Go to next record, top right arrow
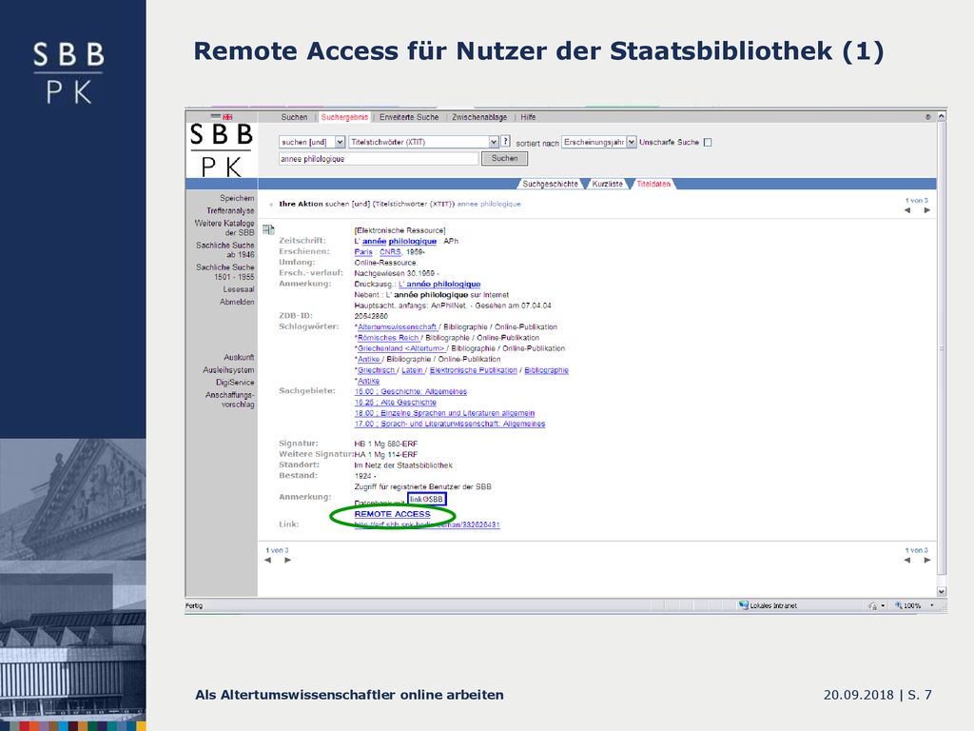The height and width of the screenshot is (731, 974). (x=926, y=210)
